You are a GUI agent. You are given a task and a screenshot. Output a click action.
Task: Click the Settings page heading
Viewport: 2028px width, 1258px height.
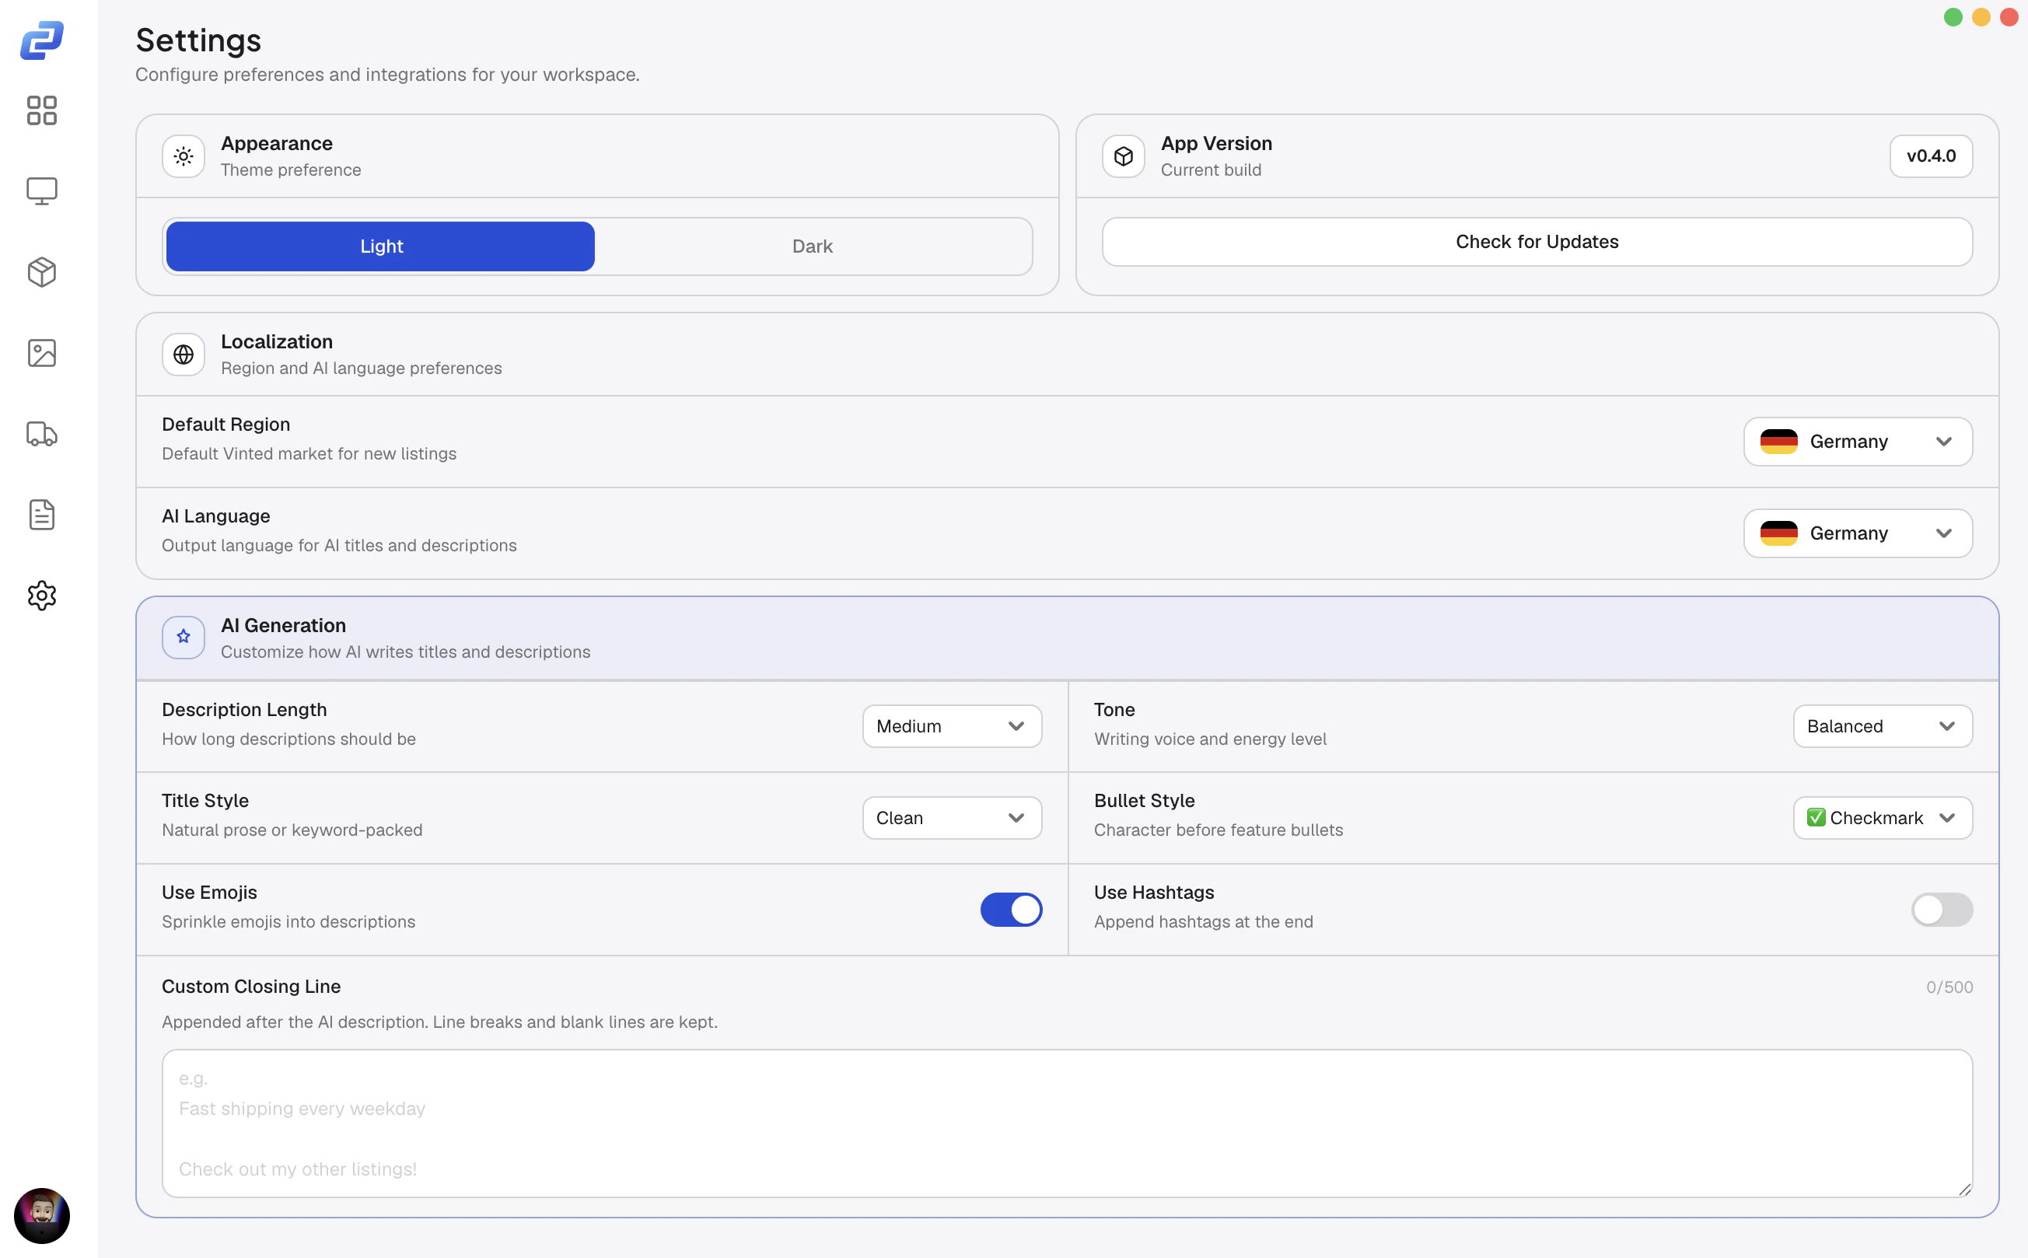tap(198, 40)
